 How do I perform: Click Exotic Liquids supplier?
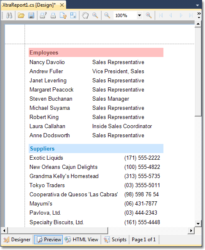[46, 158]
